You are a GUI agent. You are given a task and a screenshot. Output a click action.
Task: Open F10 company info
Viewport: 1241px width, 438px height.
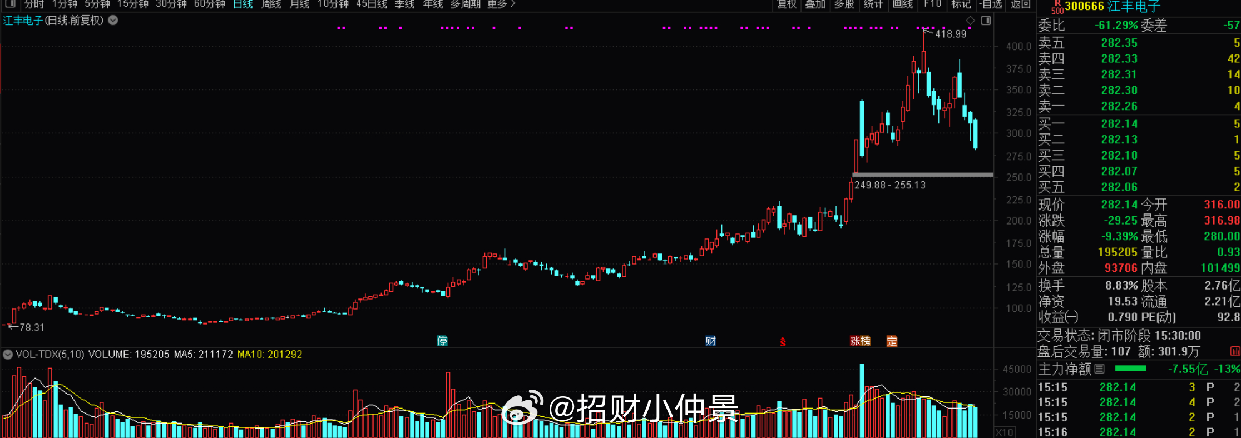932,4
